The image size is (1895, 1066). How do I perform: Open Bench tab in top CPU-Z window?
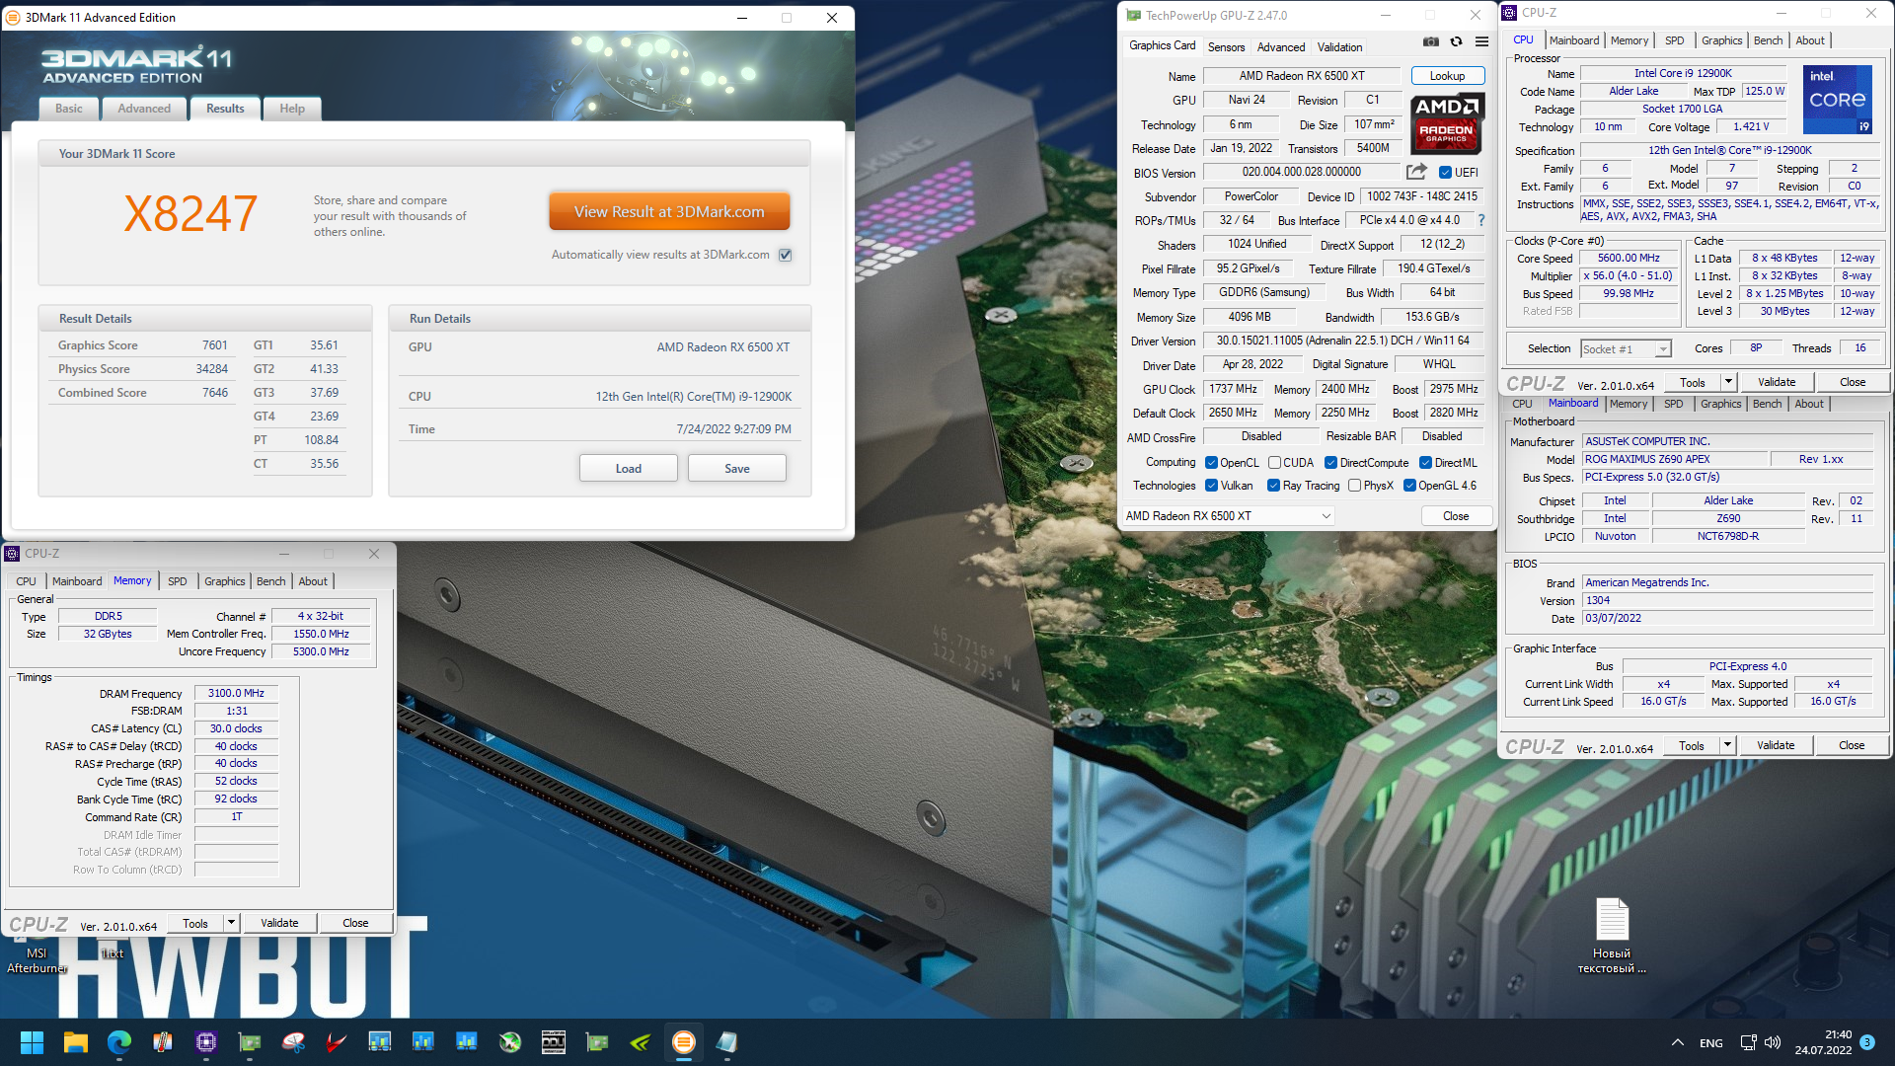coord(1768,40)
